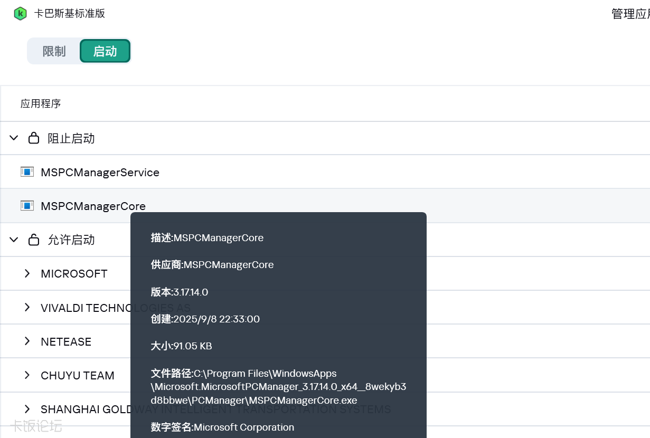Switch to the 限制 tab
Viewport: 650px width, 438px height.
pyautogui.click(x=54, y=51)
